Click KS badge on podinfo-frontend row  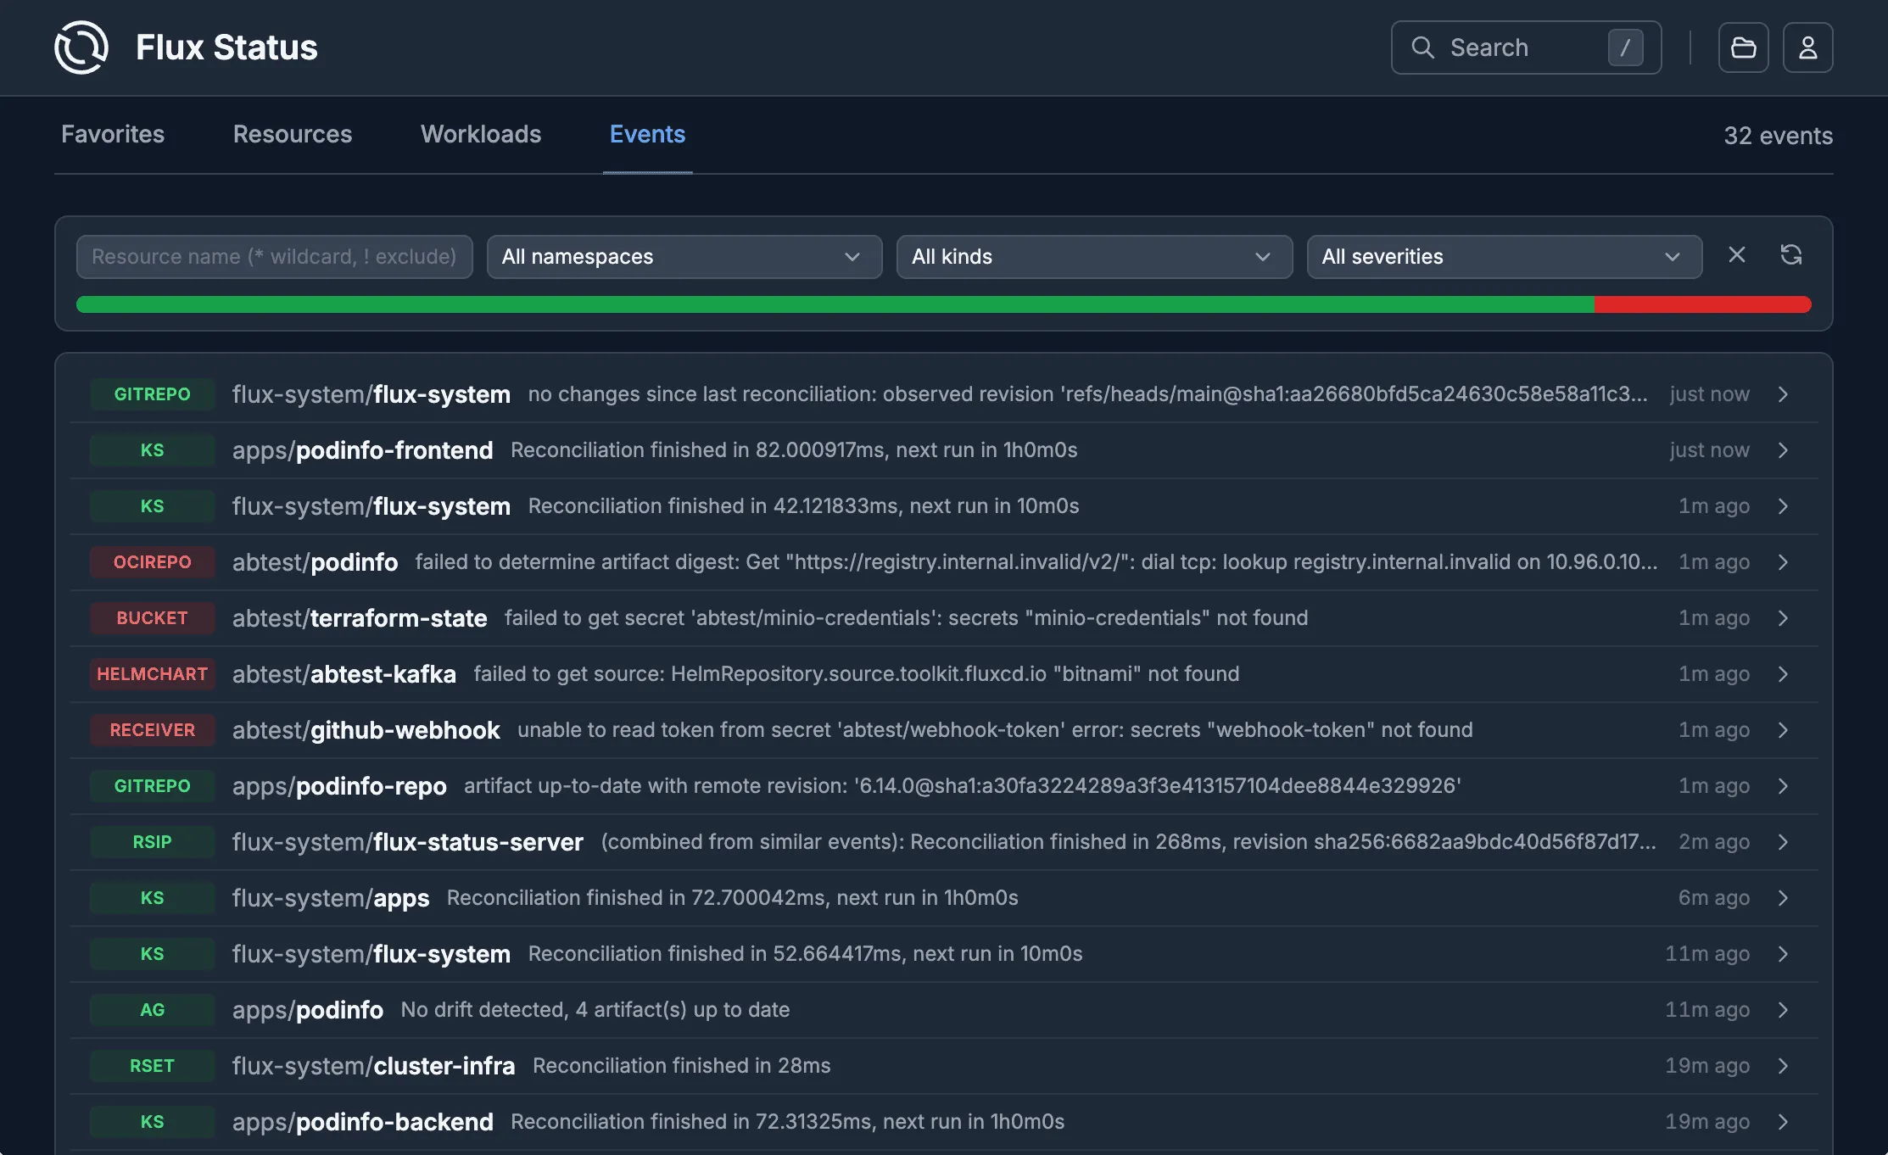tap(153, 450)
